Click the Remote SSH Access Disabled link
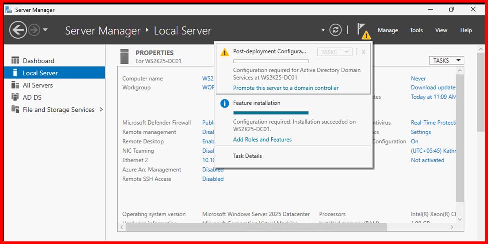488x244 pixels. pos(213,179)
